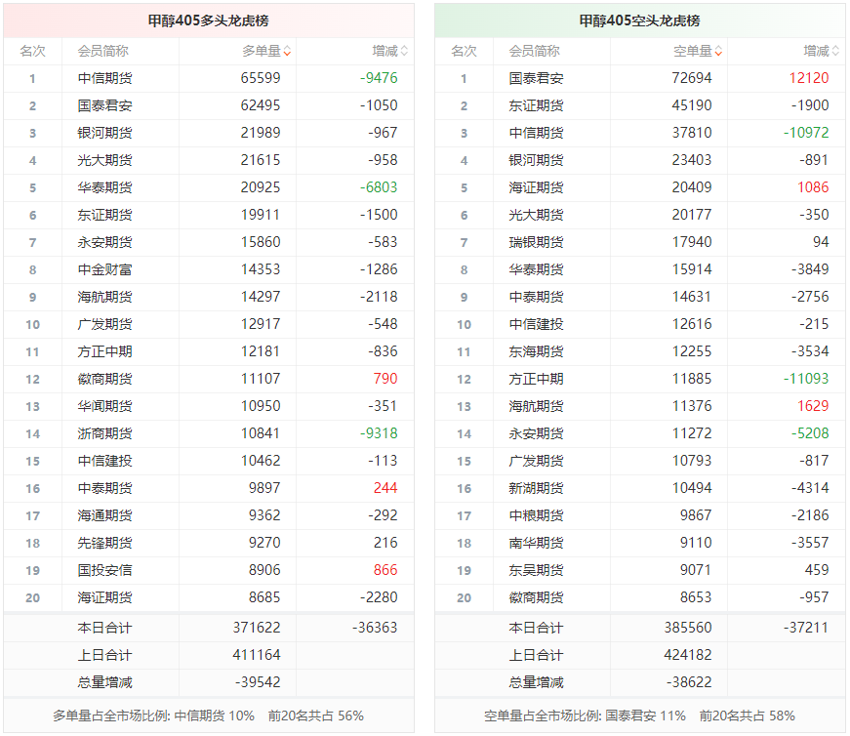
Task: Select the 甲醇405空头龙虎榜 table title
Action: [x=639, y=20]
